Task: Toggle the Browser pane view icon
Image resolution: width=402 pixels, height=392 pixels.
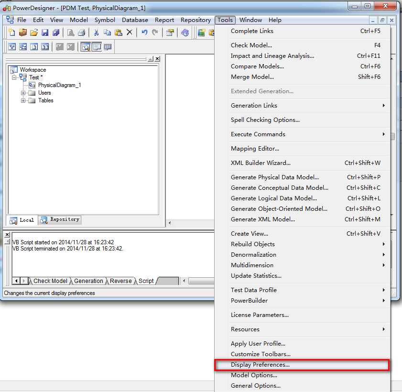Action: pyautogui.click(x=86, y=47)
